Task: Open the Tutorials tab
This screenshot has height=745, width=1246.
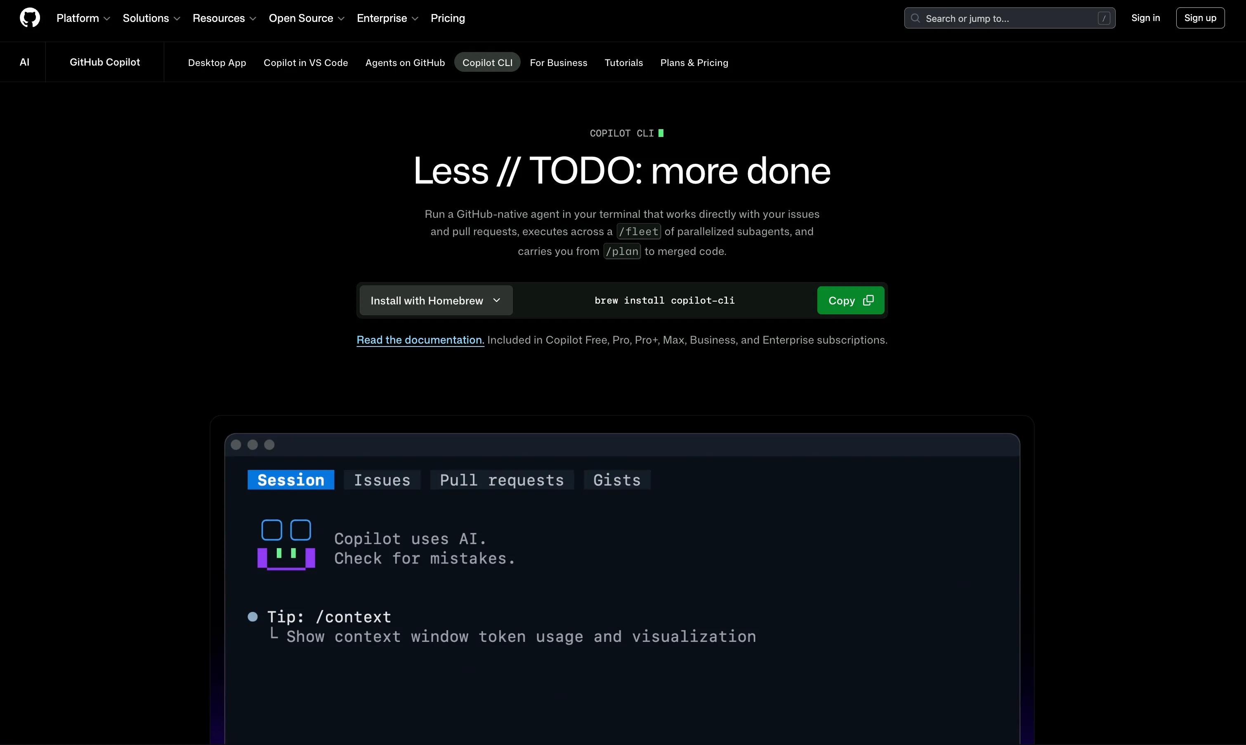Action: (623, 63)
